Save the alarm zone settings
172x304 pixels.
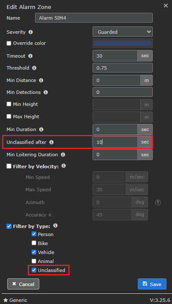(152, 284)
